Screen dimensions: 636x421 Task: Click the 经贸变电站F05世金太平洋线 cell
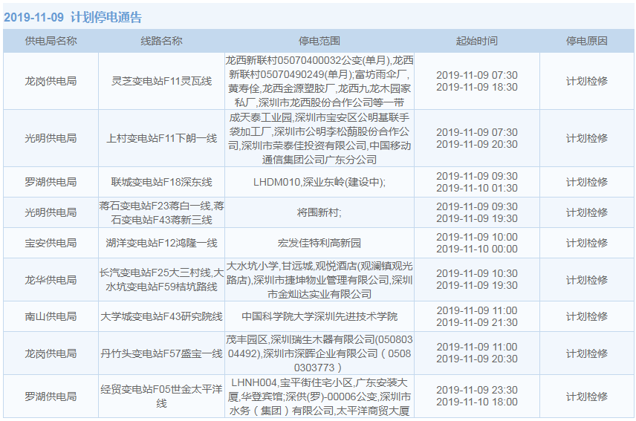[x=161, y=396]
